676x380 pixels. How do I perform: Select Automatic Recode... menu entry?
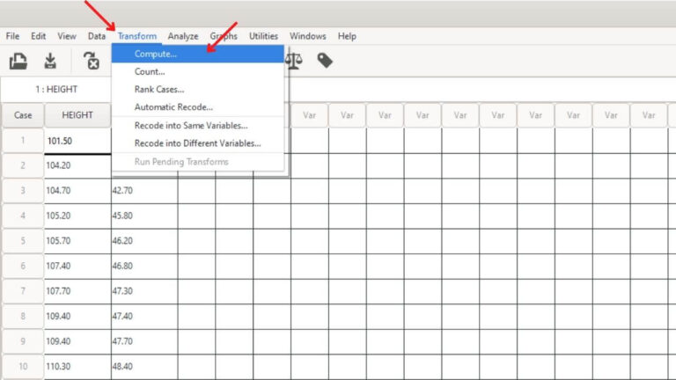198,106
